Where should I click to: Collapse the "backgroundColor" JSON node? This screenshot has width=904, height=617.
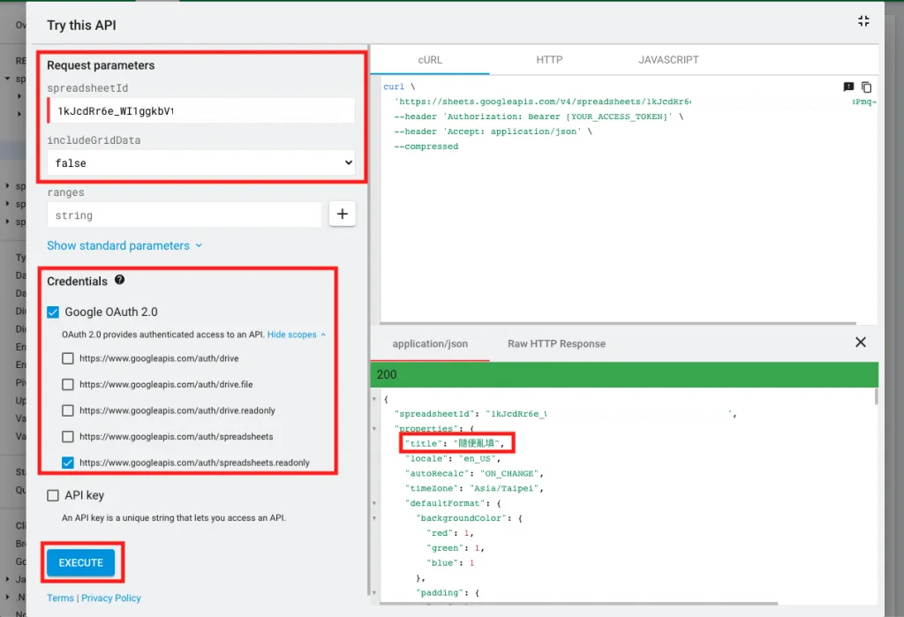(x=374, y=518)
